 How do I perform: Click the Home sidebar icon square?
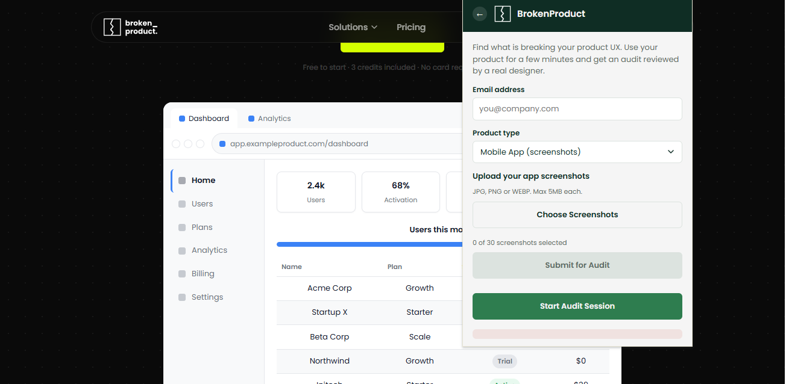(182, 181)
